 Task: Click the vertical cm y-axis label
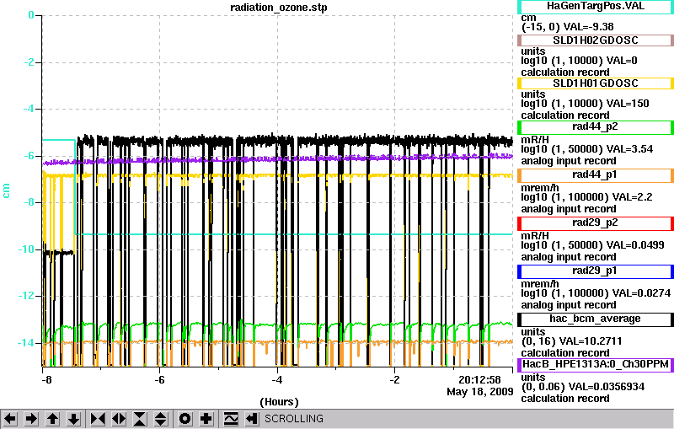click(6, 190)
